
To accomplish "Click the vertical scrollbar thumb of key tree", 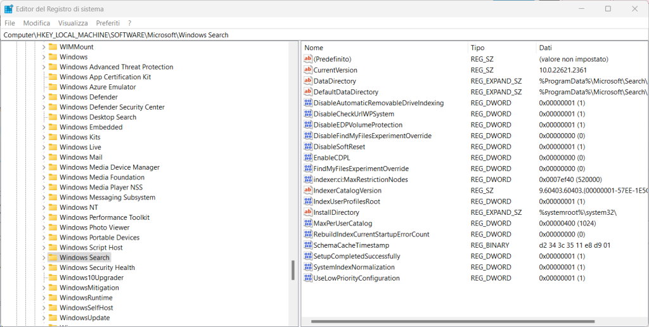I will (x=293, y=271).
